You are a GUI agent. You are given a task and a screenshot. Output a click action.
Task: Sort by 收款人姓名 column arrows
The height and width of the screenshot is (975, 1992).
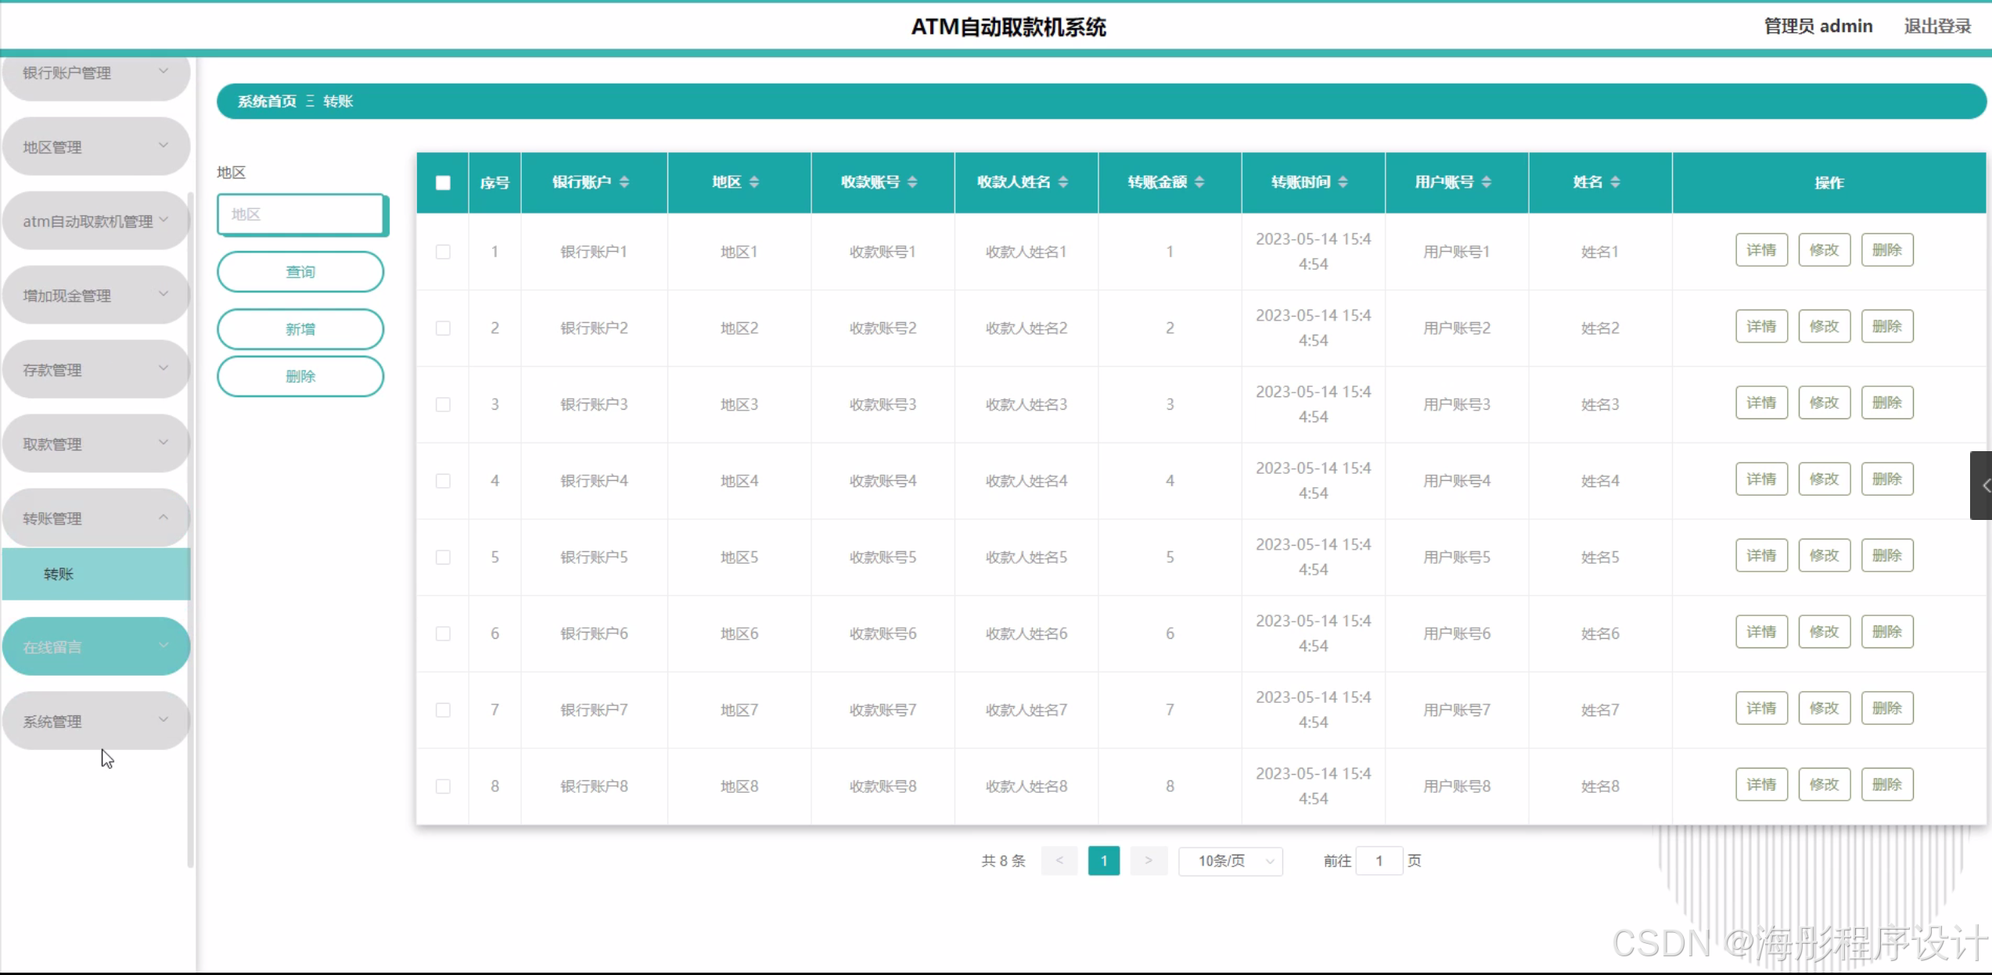pyautogui.click(x=1063, y=182)
